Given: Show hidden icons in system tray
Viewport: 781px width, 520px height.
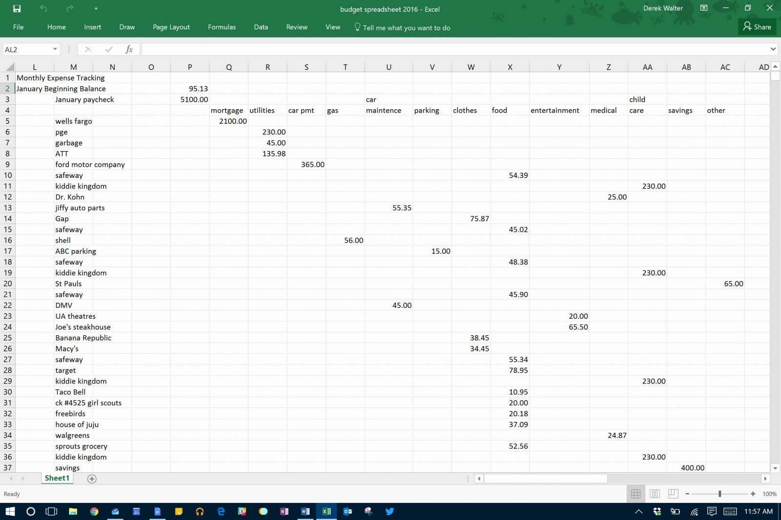Looking at the screenshot, I should tap(638, 511).
